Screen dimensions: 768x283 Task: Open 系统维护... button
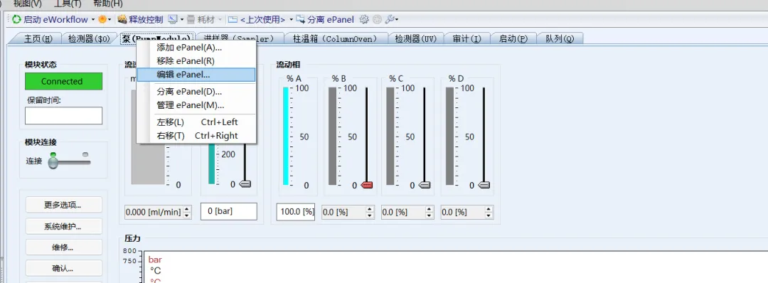click(63, 226)
